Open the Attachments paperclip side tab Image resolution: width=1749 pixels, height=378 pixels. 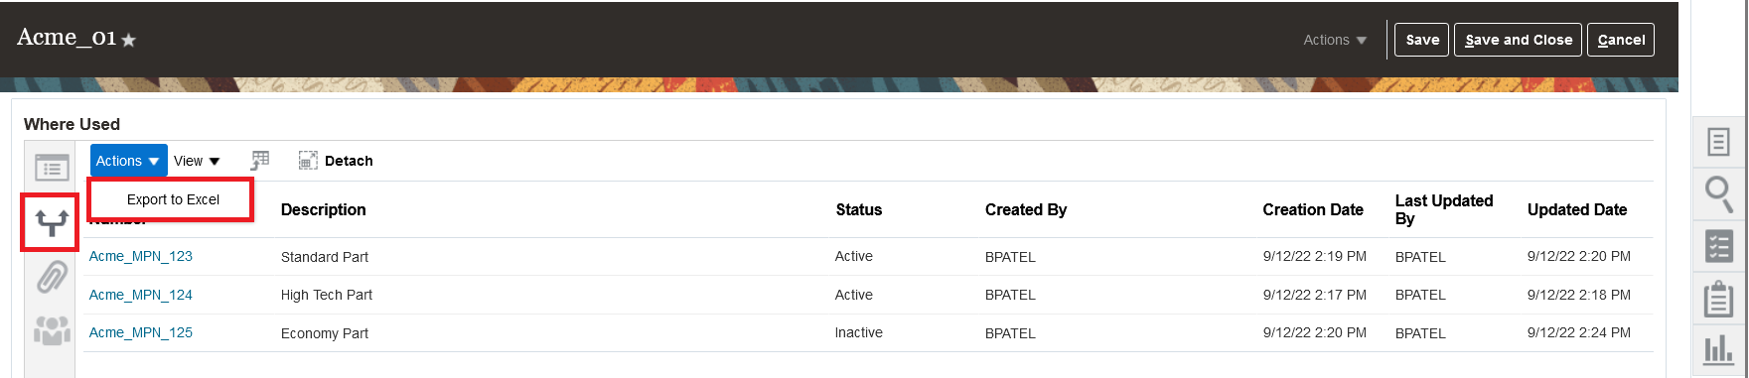coord(52,277)
